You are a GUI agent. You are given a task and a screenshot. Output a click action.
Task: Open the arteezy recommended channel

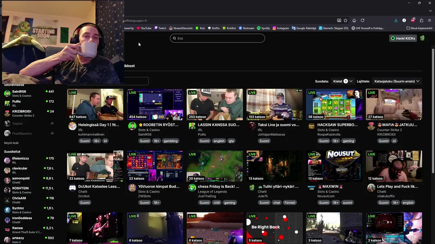[x=29, y=240]
